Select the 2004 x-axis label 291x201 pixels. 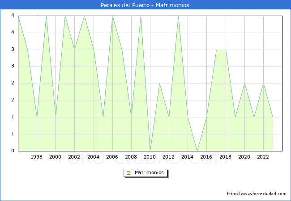pos(94,157)
